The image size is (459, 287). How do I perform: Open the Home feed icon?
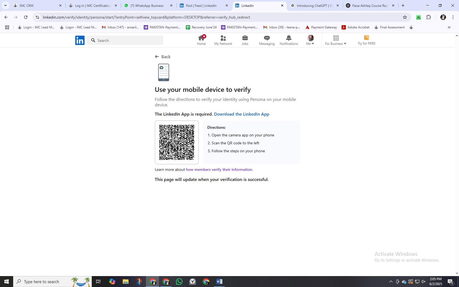click(x=201, y=40)
